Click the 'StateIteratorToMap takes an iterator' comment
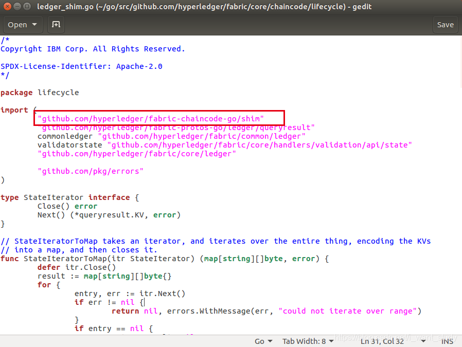The width and height of the screenshot is (462, 347). pyautogui.click(x=216, y=241)
